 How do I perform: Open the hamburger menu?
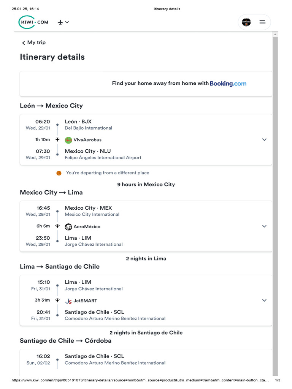[262, 22]
